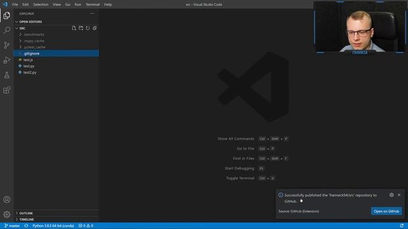Expand the .pytest_cache folder
Viewport: 408px width, 229px height.
point(56,47)
